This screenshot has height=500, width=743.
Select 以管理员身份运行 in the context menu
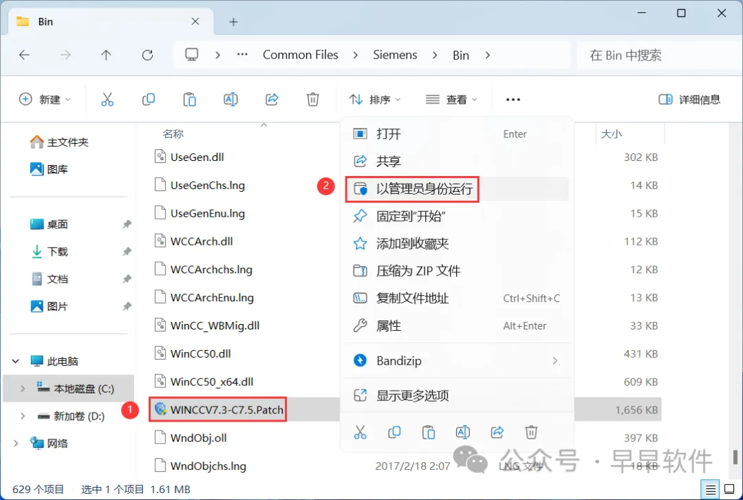click(456, 189)
